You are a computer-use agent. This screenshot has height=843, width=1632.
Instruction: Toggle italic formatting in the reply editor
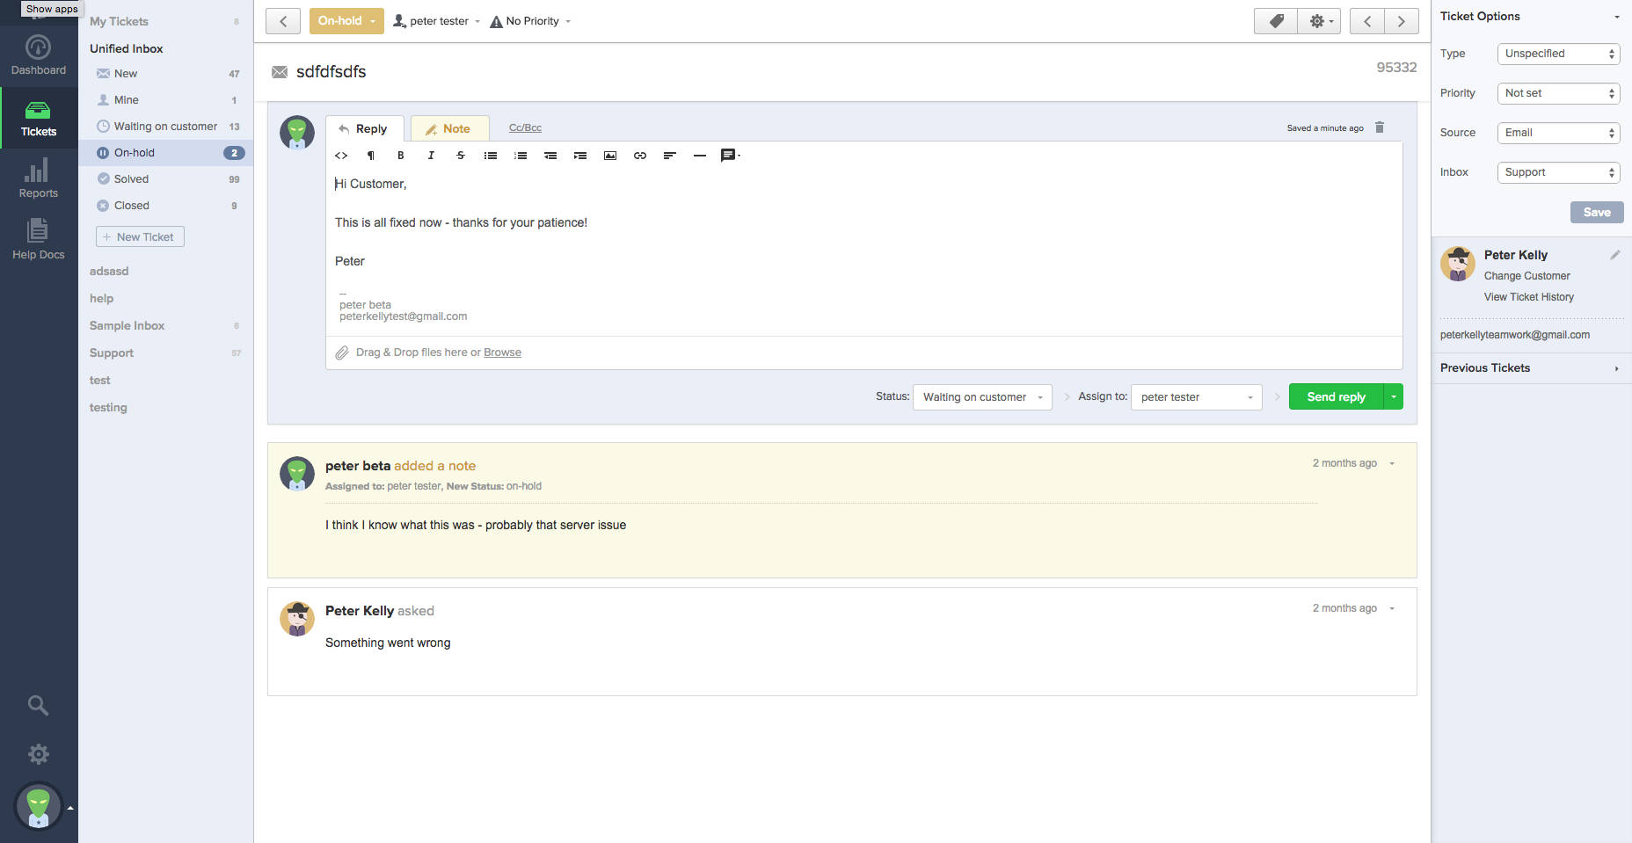point(431,156)
